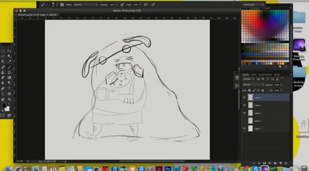Select Layer 4 by its name
309x171 pixels.
pos(257,105)
